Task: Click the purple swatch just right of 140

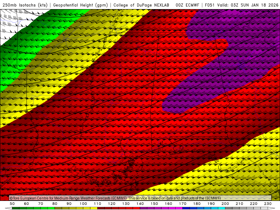Action: (x=144, y=208)
